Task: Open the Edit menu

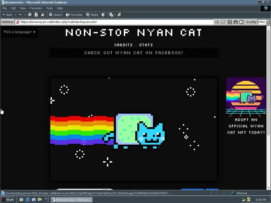Action: tap(13, 8)
